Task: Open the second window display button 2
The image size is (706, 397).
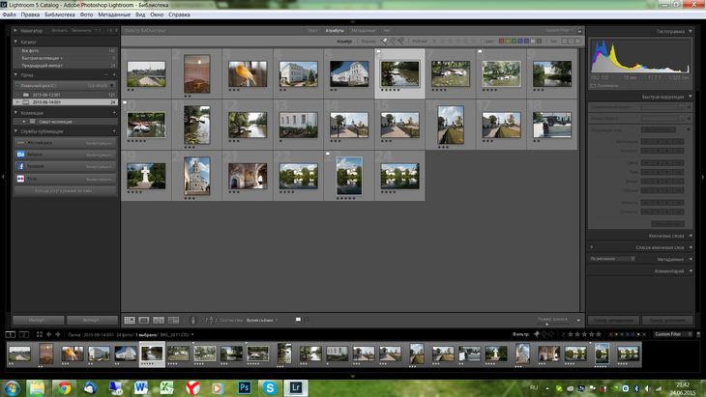Action: tap(24, 334)
